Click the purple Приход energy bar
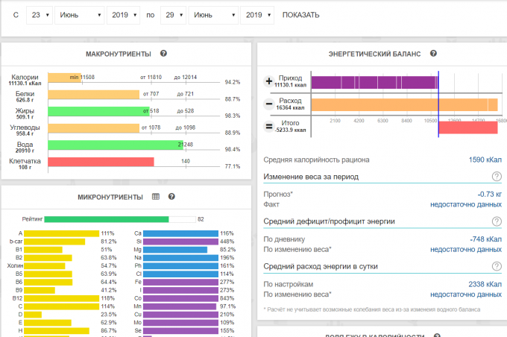Image resolution: width=507 pixels, height=337 pixels. click(x=373, y=82)
